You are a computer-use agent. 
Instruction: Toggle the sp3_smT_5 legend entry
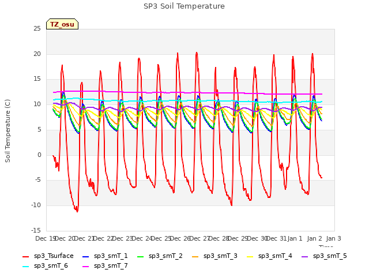coord(324,256)
